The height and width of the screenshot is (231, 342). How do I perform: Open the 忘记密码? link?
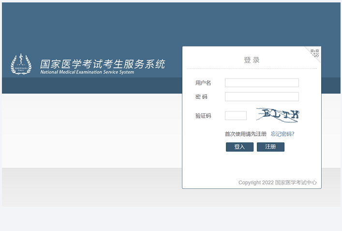[283, 134]
